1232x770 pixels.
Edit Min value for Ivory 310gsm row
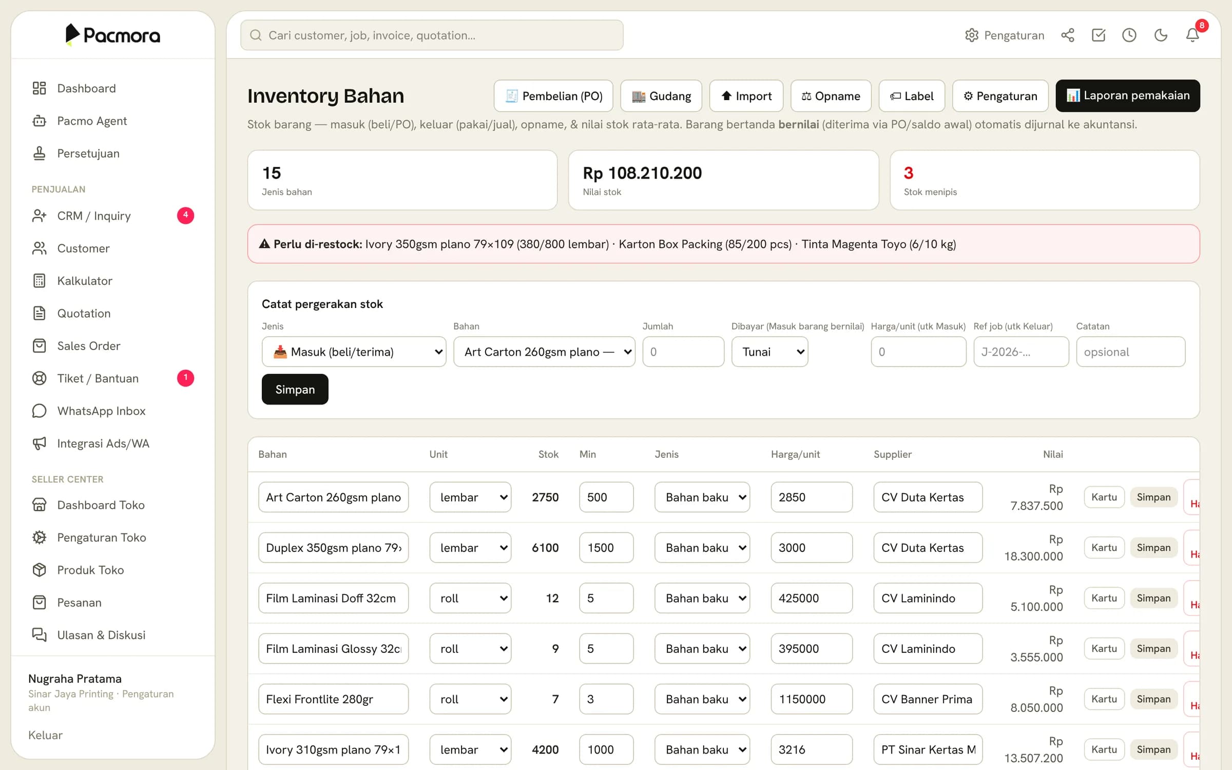pos(606,749)
